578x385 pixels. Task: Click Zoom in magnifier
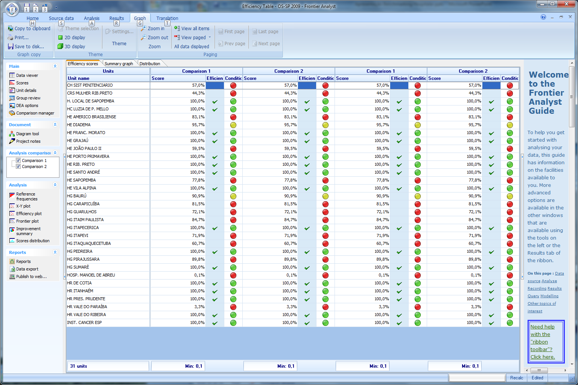143,29
